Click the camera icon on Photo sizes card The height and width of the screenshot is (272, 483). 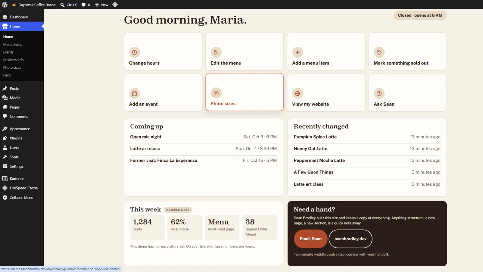pyautogui.click(x=216, y=93)
